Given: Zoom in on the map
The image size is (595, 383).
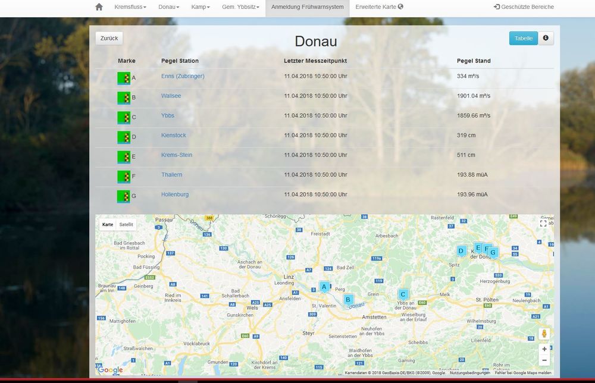Looking at the screenshot, I should [544, 349].
